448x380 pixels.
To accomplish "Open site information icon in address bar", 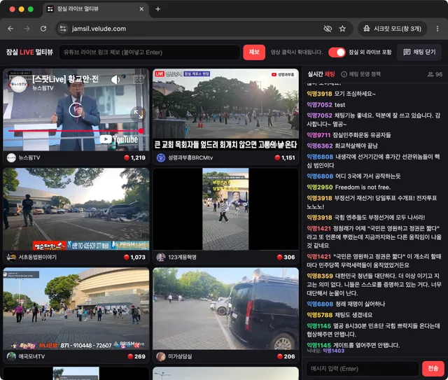I will (63, 29).
